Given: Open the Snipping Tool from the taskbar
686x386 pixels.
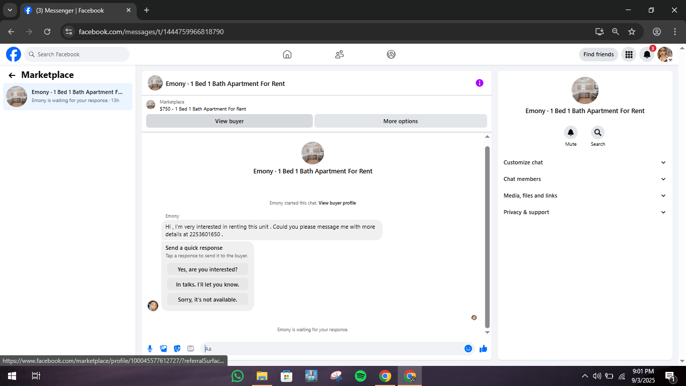Looking at the screenshot, I should click(x=336, y=376).
